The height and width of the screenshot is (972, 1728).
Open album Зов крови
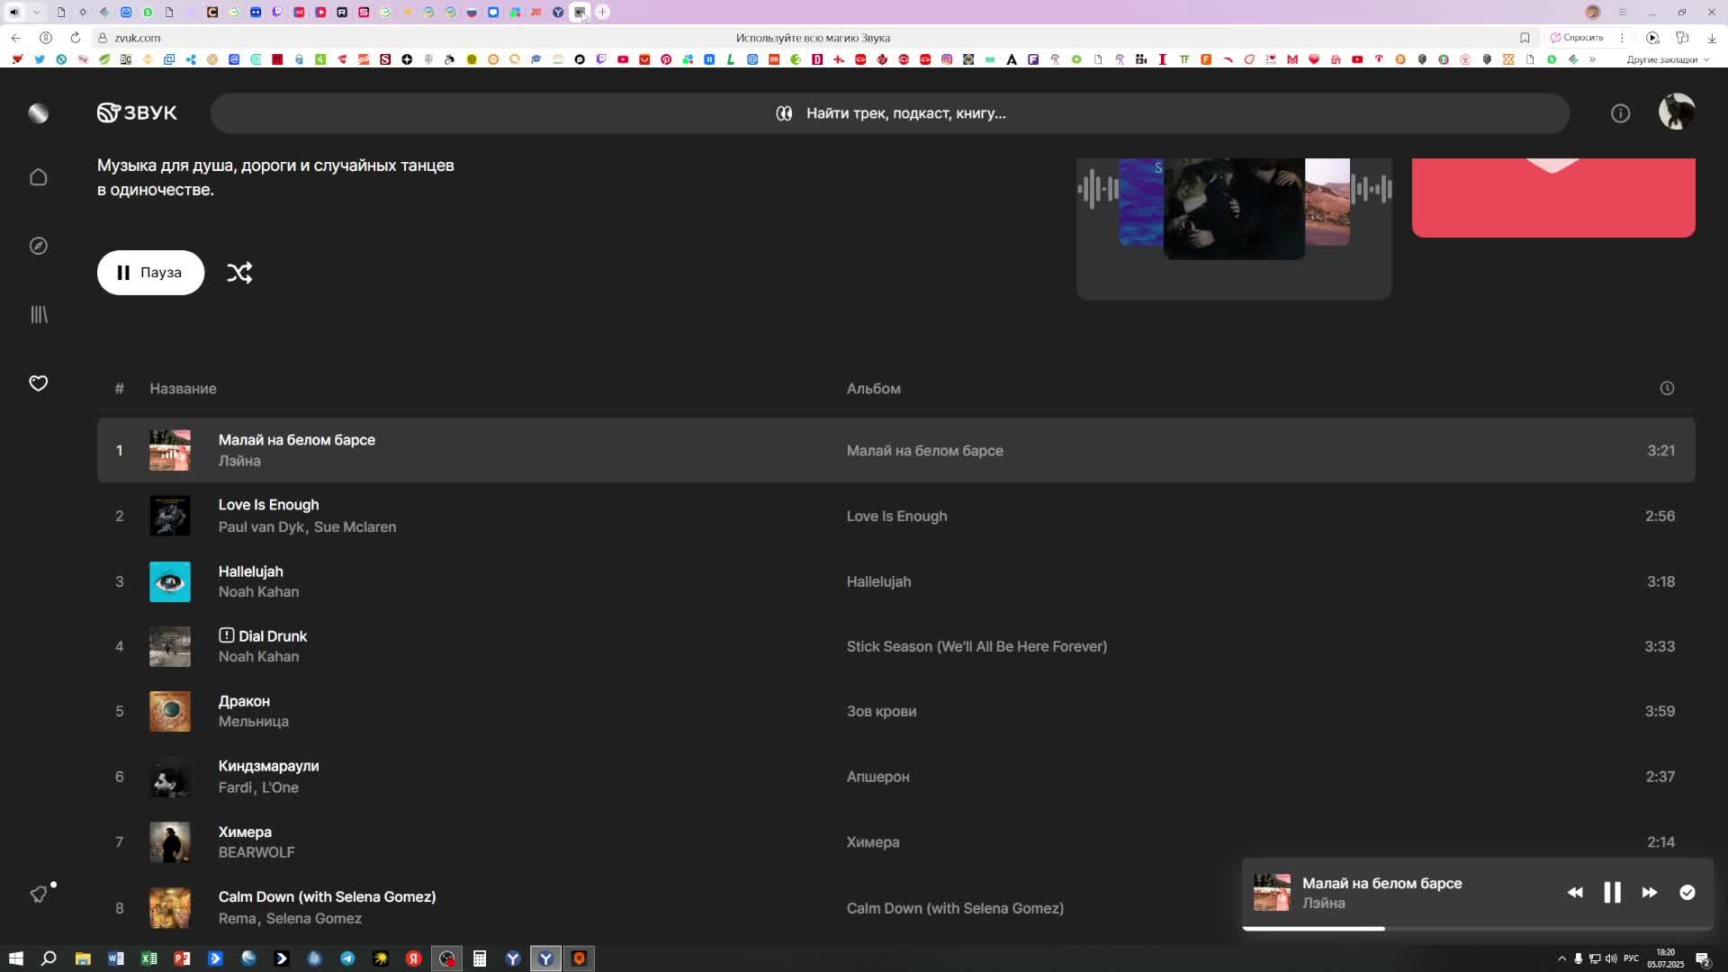click(881, 712)
